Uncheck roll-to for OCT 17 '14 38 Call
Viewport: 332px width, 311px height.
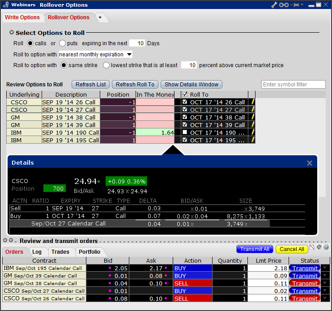pyautogui.click(x=185, y=117)
